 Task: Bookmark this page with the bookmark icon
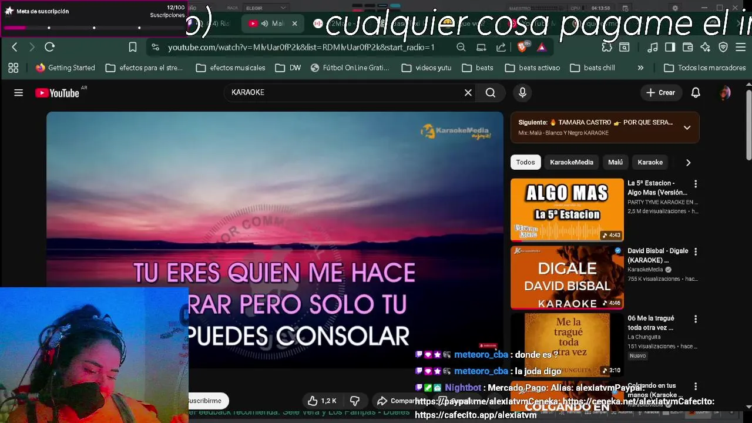pos(133,47)
